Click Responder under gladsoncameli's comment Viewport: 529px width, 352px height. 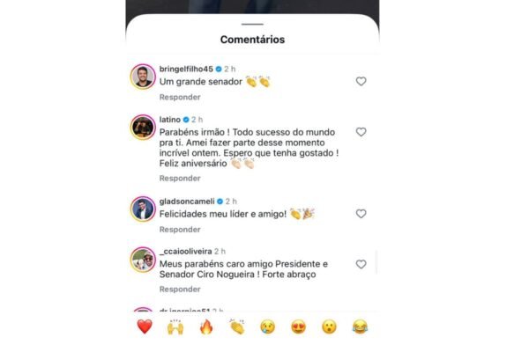point(180,230)
